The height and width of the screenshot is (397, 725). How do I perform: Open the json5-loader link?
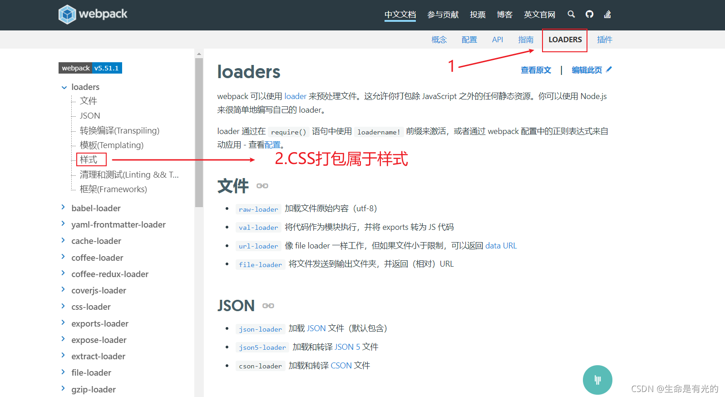[262, 347]
